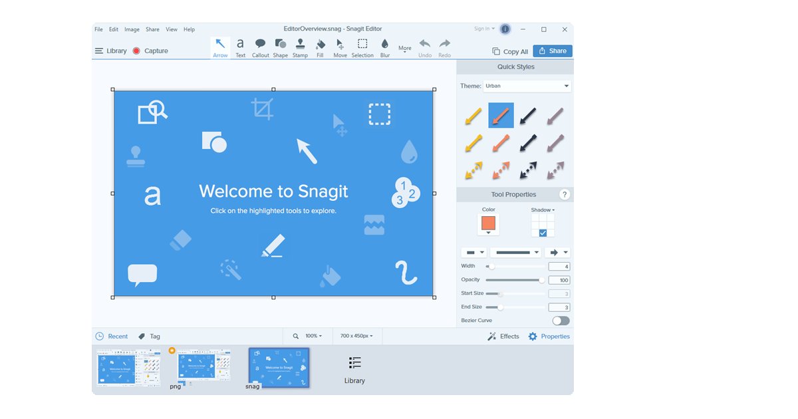The image size is (798, 419).
Task: Toggle the Bezier Curve switch
Action: pyautogui.click(x=561, y=321)
